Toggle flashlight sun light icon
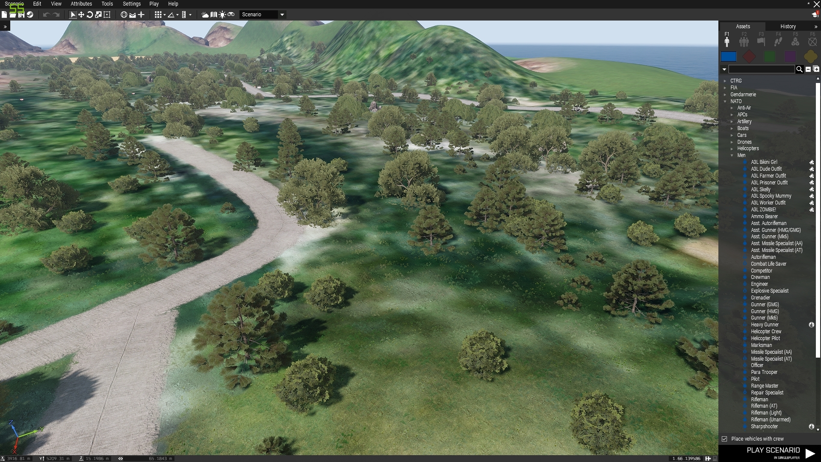821x462 pixels. [x=222, y=15]
